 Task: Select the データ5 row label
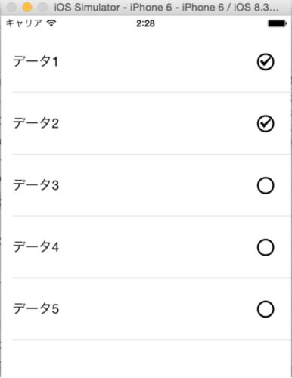[x=36, y=308]
